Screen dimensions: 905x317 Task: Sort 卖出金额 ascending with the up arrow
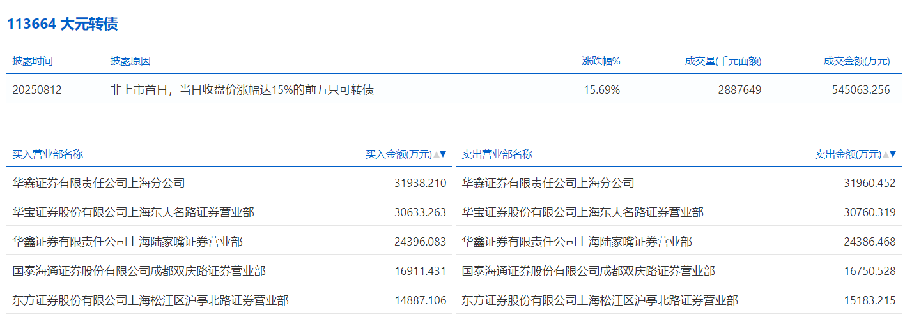886,154
